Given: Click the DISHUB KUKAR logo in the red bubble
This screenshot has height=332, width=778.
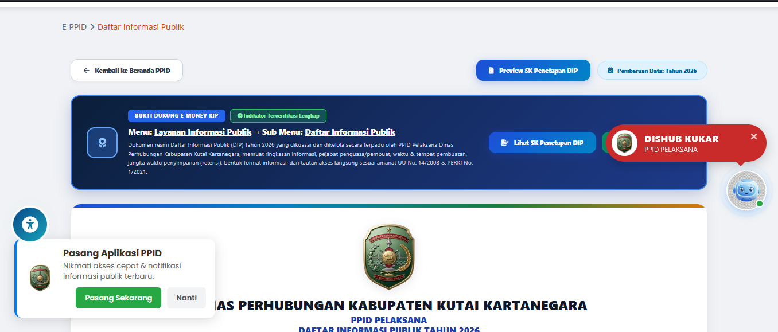Looking at the screenshot, I should (x=624, y=143).
